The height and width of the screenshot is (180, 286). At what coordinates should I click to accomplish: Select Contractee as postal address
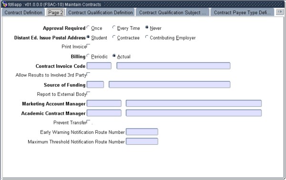114,37
